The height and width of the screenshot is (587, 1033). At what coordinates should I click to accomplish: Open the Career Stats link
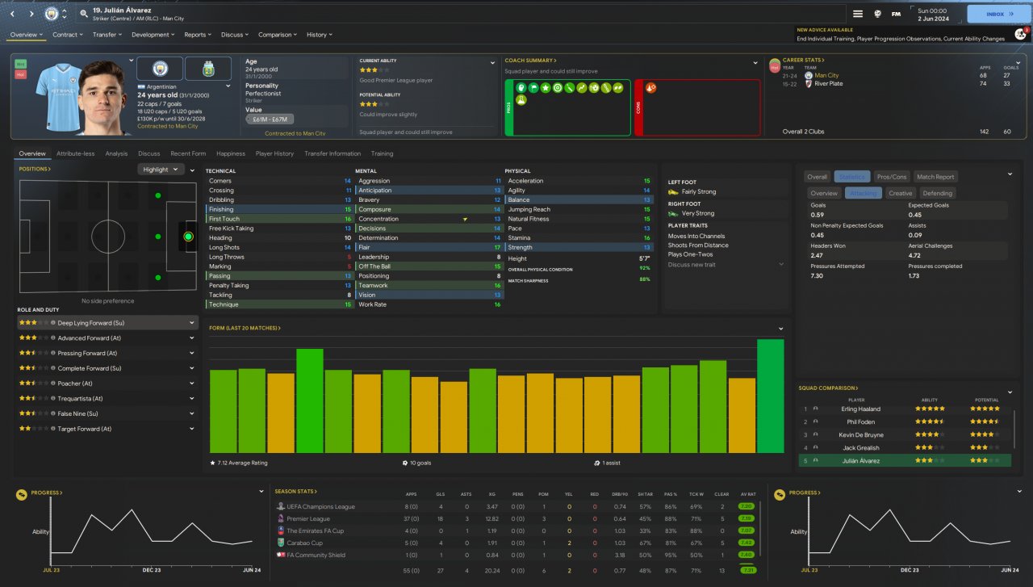click(804, 60)
